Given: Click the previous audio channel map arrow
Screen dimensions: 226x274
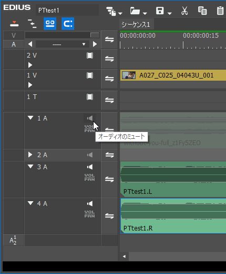Looking at the screenshot, I should (x=30, y=44).
